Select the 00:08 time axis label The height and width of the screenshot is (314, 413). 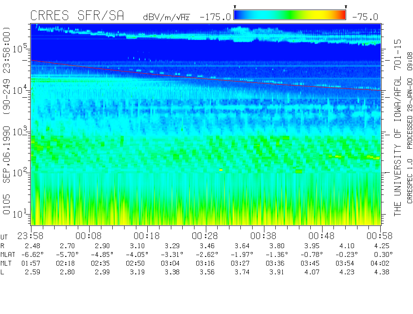tap(89, 235)
